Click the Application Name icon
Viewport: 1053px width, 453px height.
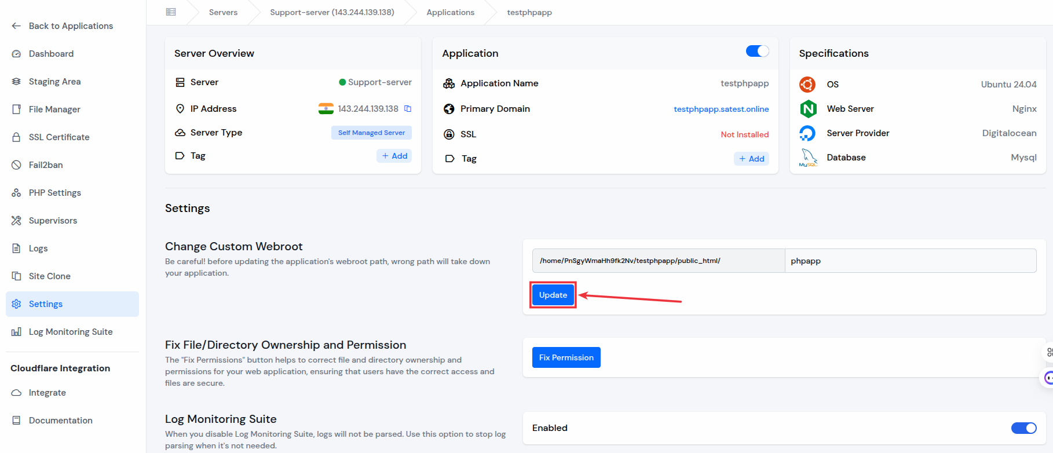coord(449,83)
